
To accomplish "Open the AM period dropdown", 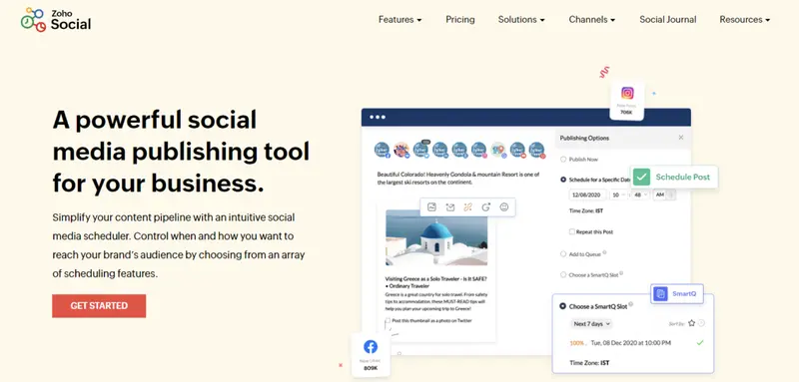I will [664, 194].
